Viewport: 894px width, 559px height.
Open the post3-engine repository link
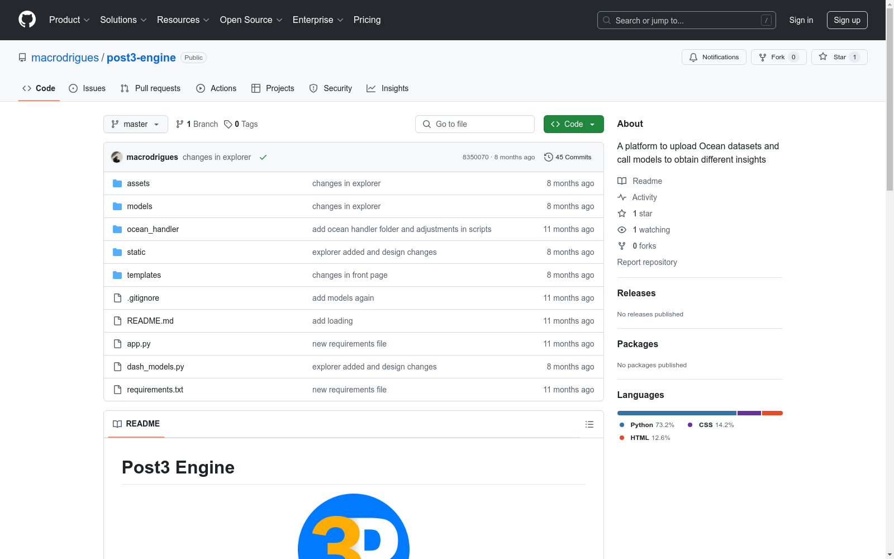click(141, 58)
